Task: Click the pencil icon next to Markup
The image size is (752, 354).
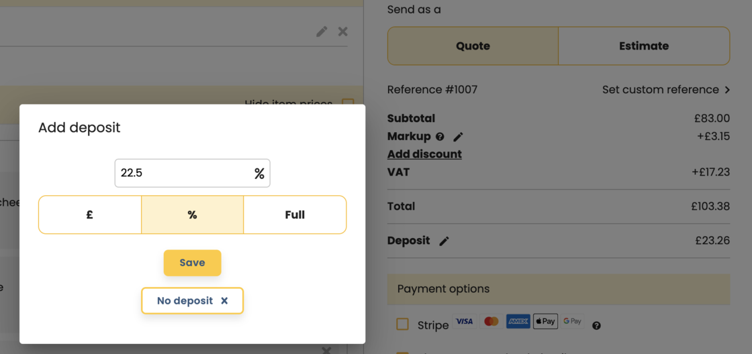Action: tap(458, 137)
